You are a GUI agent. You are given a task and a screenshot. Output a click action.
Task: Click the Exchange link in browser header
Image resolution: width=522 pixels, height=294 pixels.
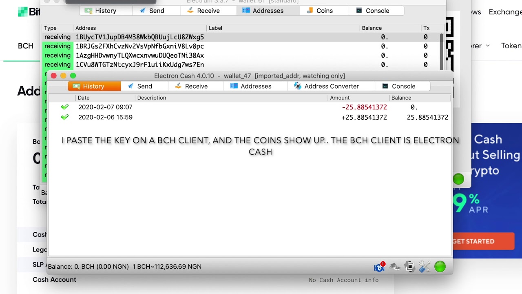(x=505, y=12)
